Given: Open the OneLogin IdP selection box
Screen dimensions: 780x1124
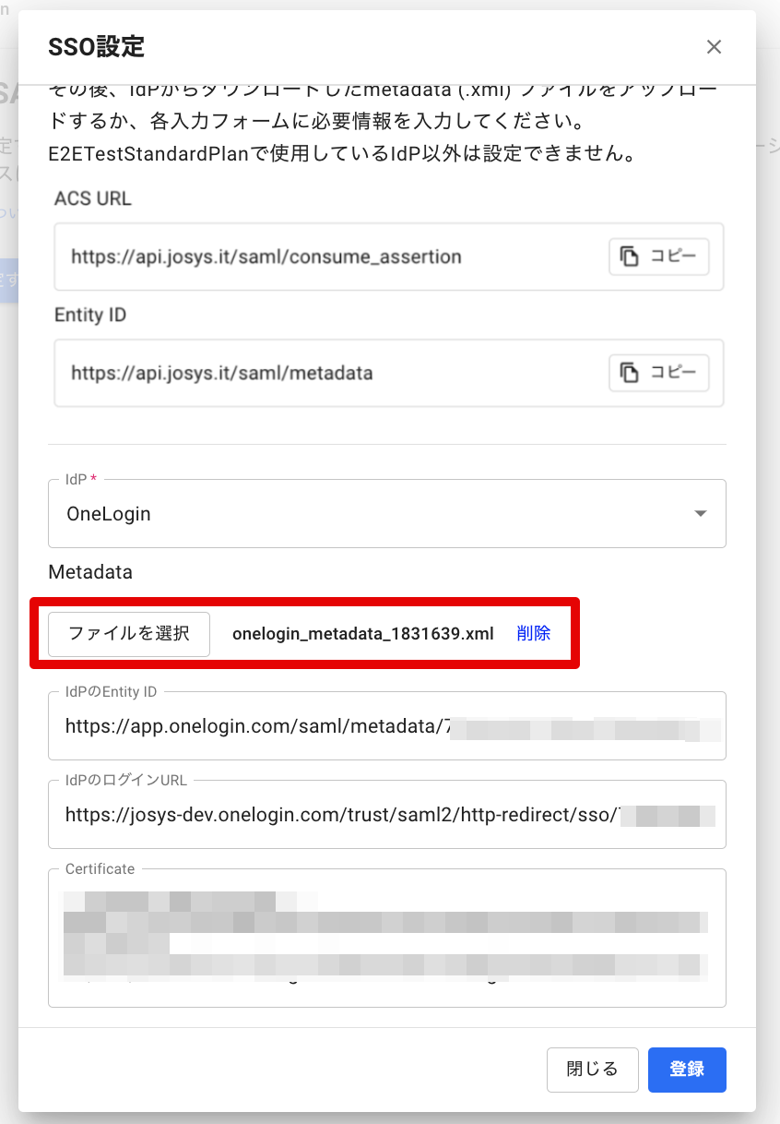Looking at the screenshot, I should click(x=369, y=514).
